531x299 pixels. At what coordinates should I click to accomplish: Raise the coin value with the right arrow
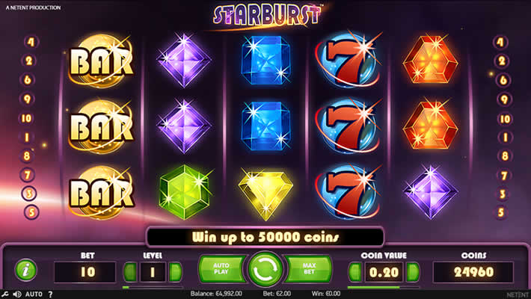click(413, 271)
